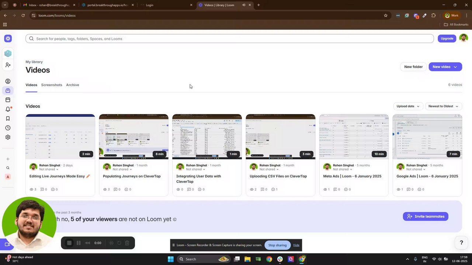The height and width of the screenshot is (265, 472).
Task: Open video titled Uploading CSV Files on CleverTap
Action: (x=278, y=176)
